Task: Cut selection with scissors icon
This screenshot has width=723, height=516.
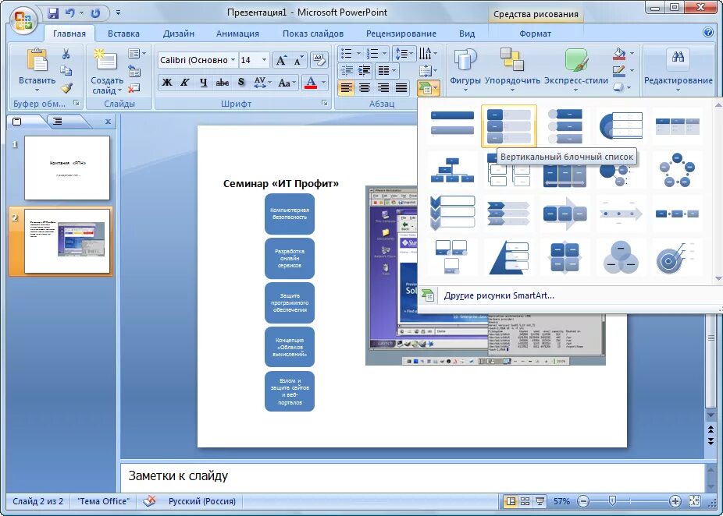Action: click(66, 55)
